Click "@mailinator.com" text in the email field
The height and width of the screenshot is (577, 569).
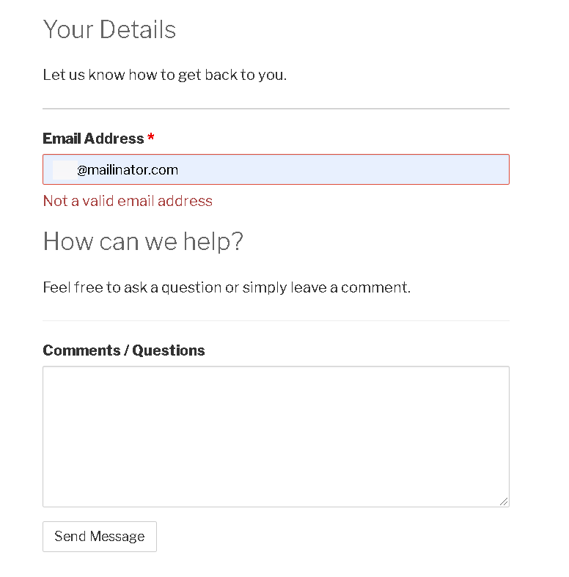128,169
